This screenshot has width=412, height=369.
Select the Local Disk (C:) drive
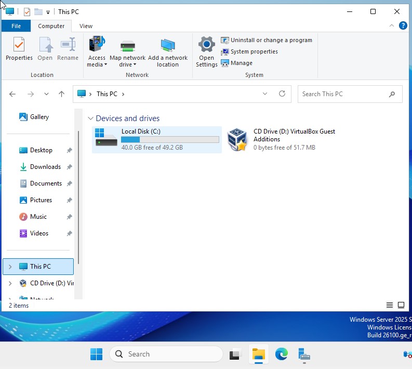tap(156, 140)
